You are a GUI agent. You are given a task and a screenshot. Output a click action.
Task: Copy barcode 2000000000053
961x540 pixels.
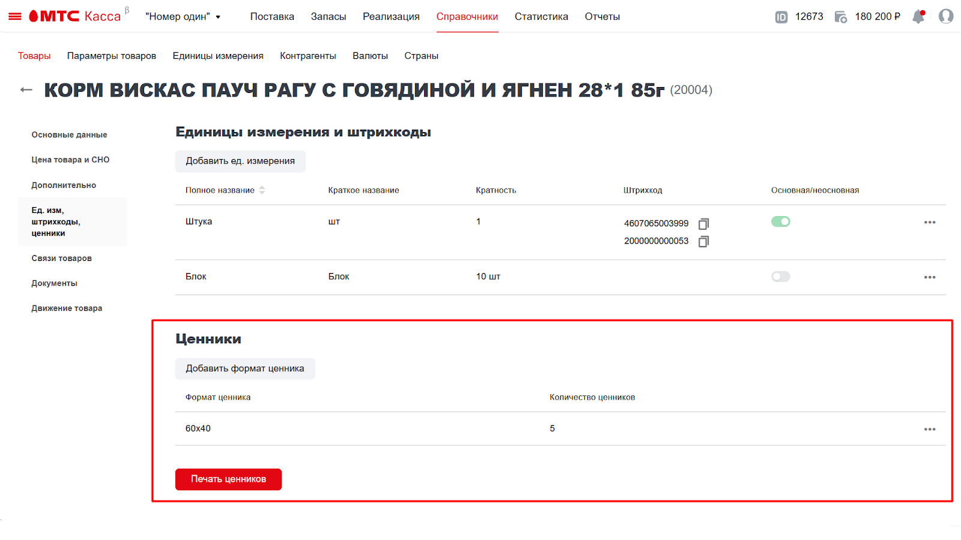(704, 241)
